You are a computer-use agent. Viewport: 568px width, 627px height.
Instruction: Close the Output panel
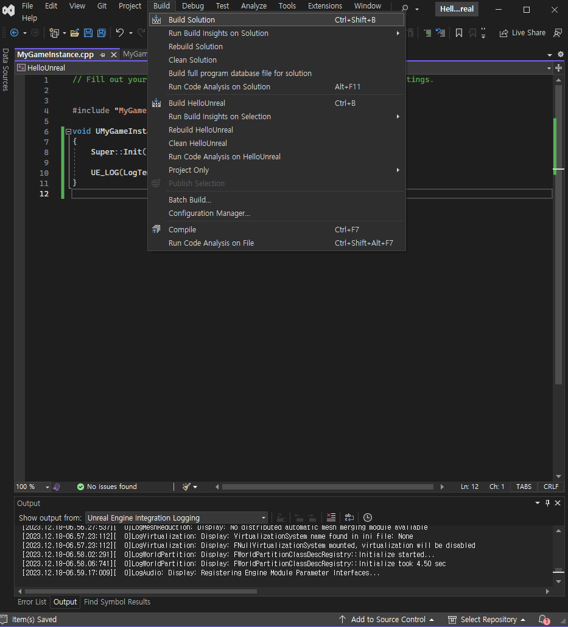pos(558,503)
